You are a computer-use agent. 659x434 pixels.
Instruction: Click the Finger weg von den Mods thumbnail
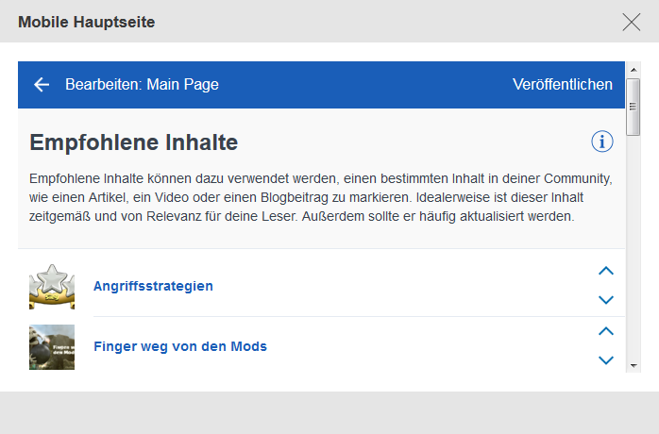tap(52, 346)
